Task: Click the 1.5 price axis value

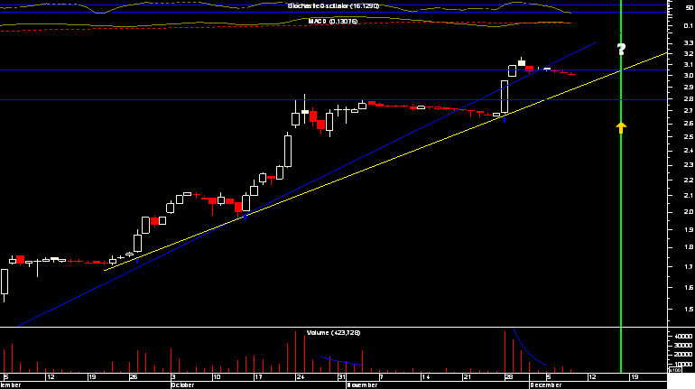Action: coord(689,310)
